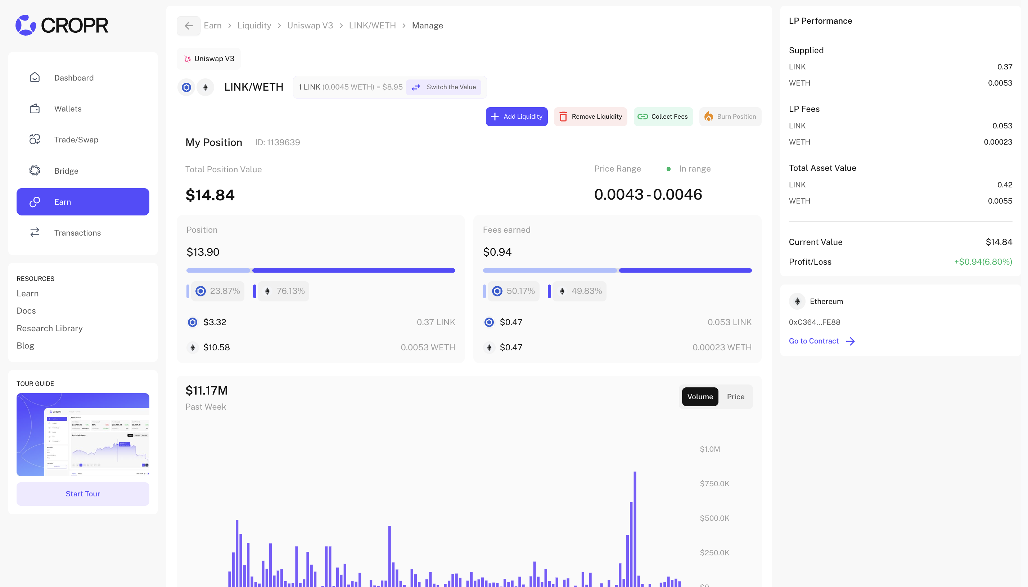This screenshot has width=1028, height=587.
Task: Click the Fees earned allocation bar
Action: click(x=617, y=270)
